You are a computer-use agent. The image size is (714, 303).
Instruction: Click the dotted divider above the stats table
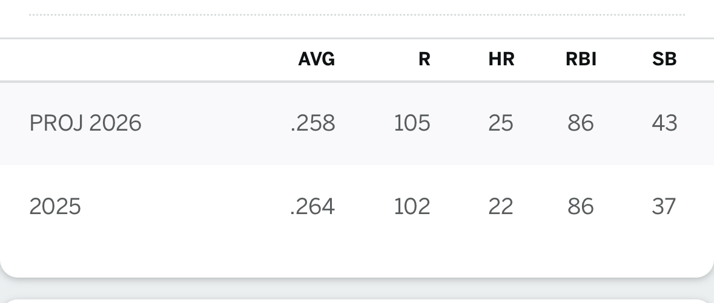click(x=357, y=15)
